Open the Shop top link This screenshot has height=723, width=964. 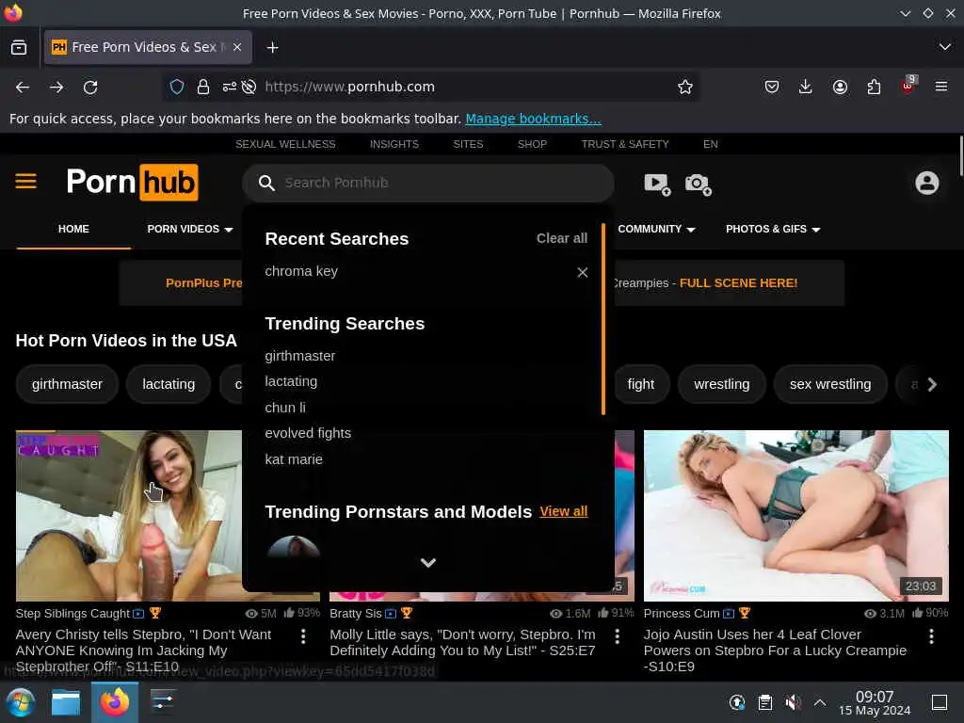tap(532, 144)
